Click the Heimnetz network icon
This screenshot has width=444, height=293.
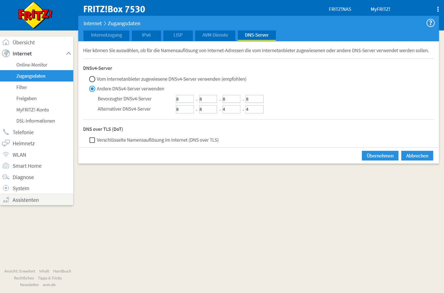[6, 143]
